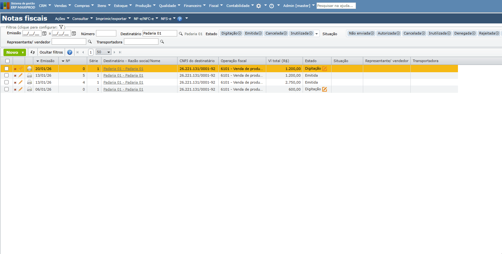502x254 pixels.
Task: Open the filter funnel configuration icon
Action: [61, 27]
